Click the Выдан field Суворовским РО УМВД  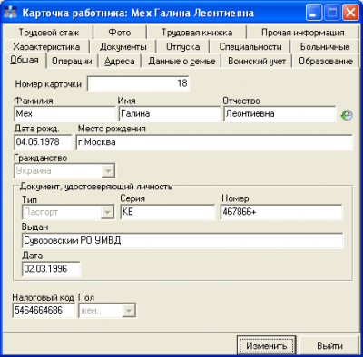pyautogui.click(x=182, y=241)
